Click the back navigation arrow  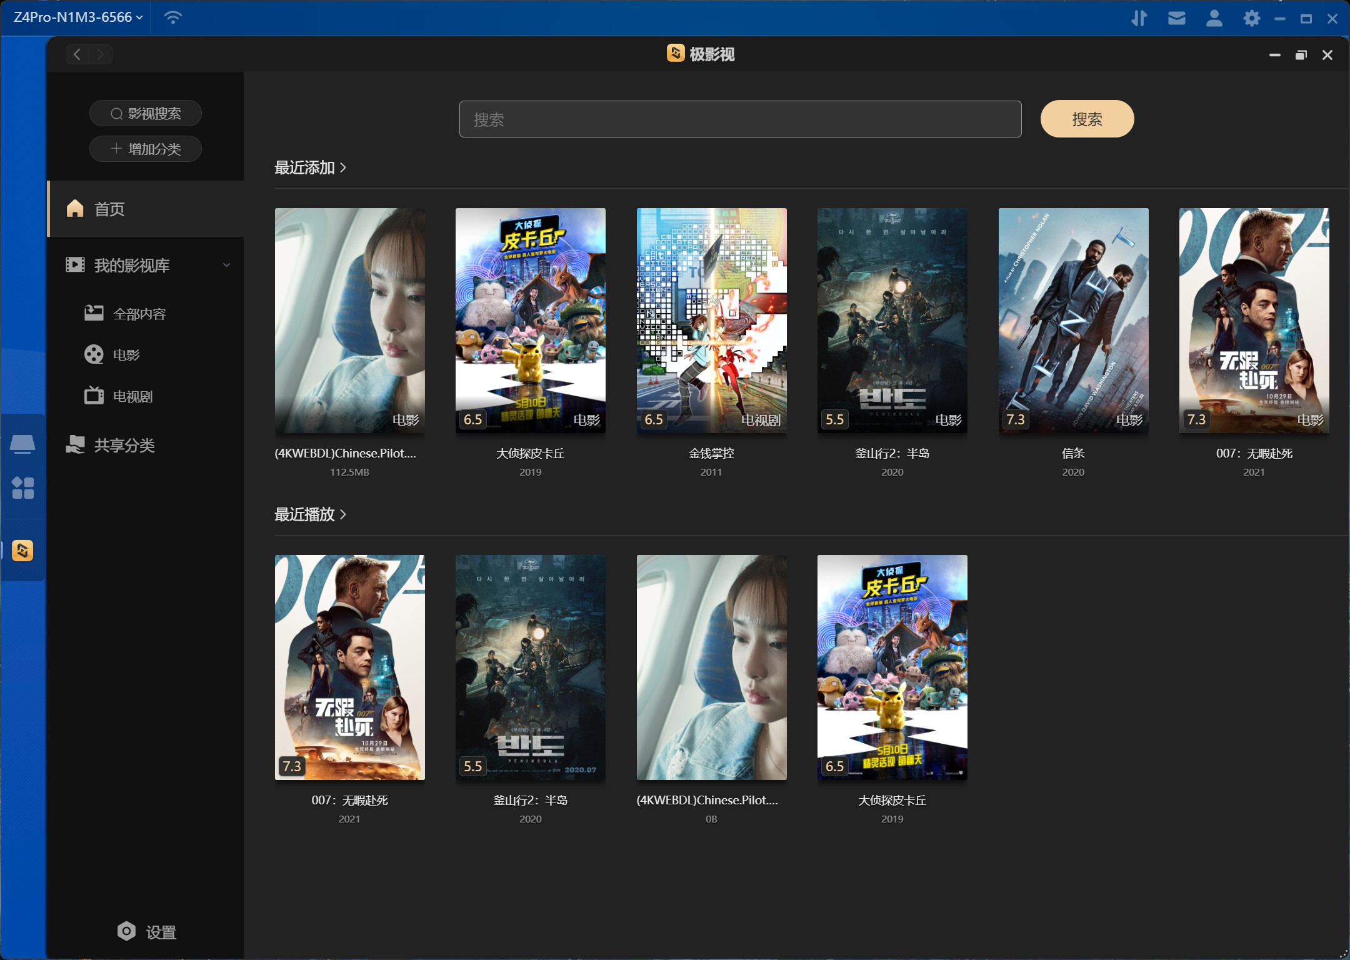click(x=77, y=54)
